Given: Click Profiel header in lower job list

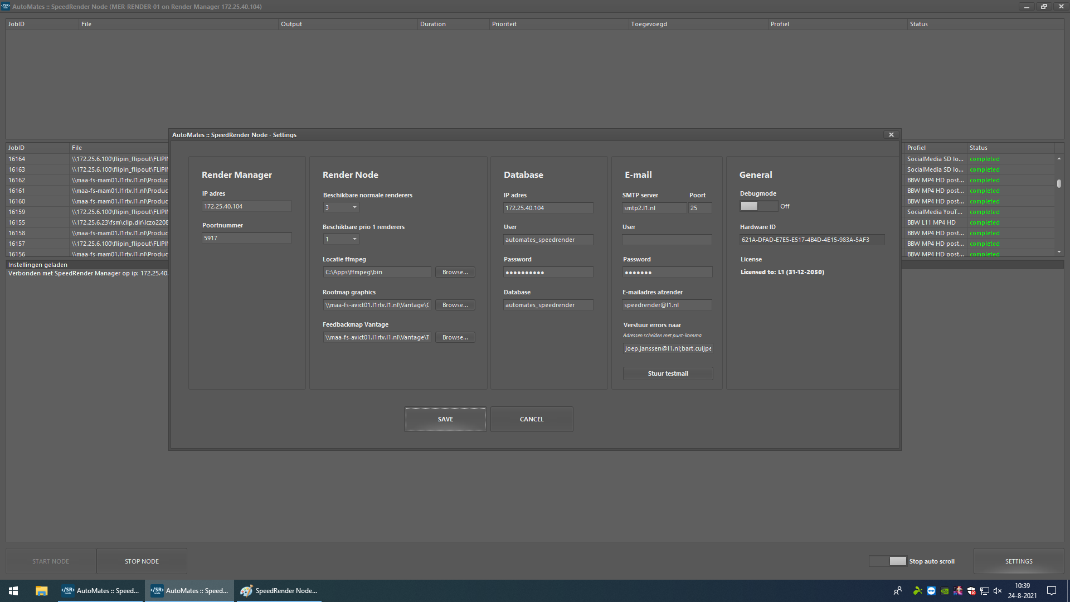Looking at the screenshot, I should (935, 148).
